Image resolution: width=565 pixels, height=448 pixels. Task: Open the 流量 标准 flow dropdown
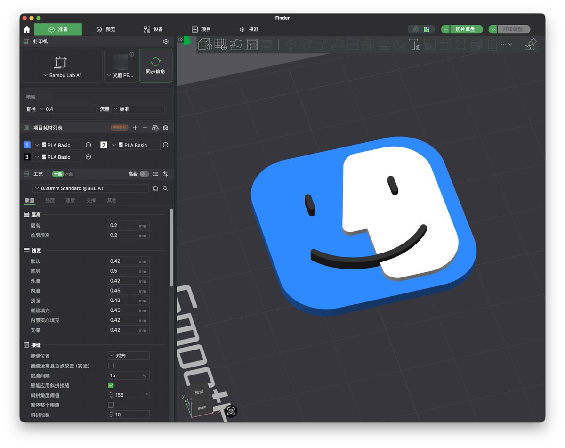(138, 109)
